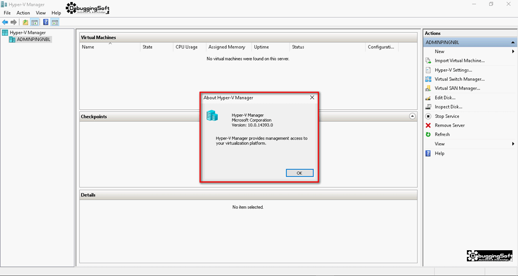
Task: Click the Inspect Disk... action
Action: (448, 107)
